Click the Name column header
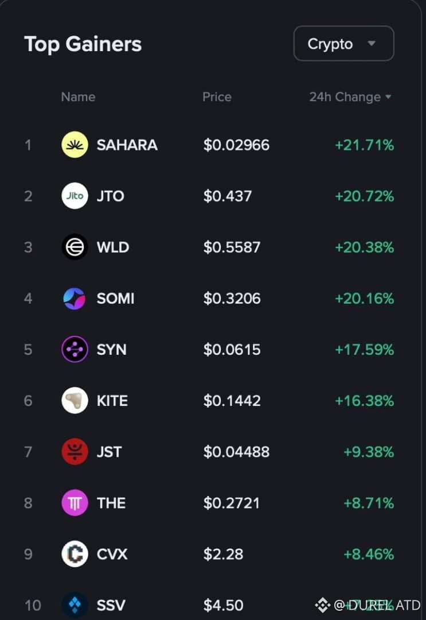 point(78,97)
